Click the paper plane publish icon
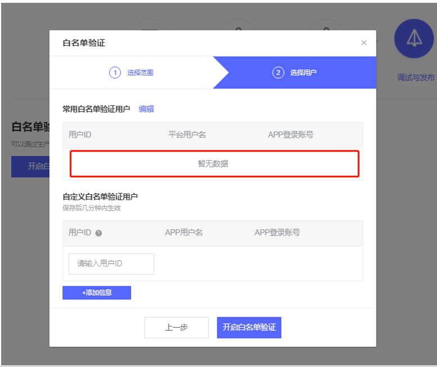Screen dimensions: 437x367 tap(413, 38)
